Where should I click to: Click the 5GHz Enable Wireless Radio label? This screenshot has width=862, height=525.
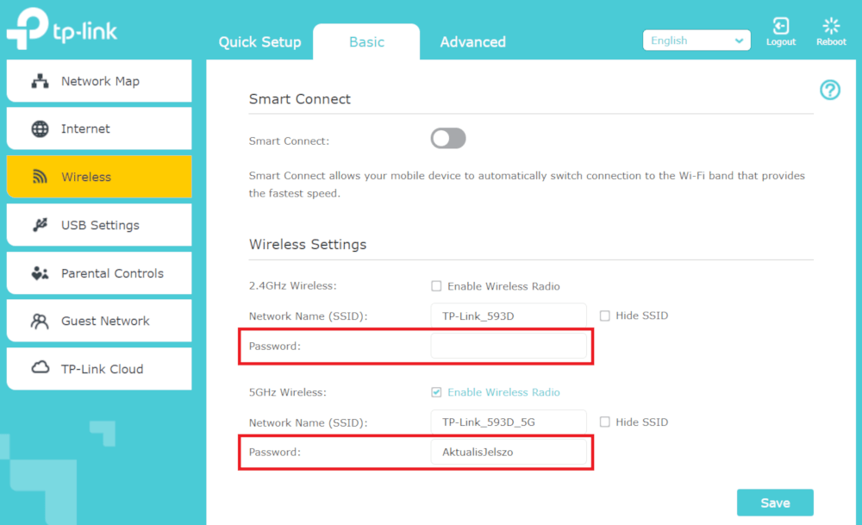click(503, 392)
